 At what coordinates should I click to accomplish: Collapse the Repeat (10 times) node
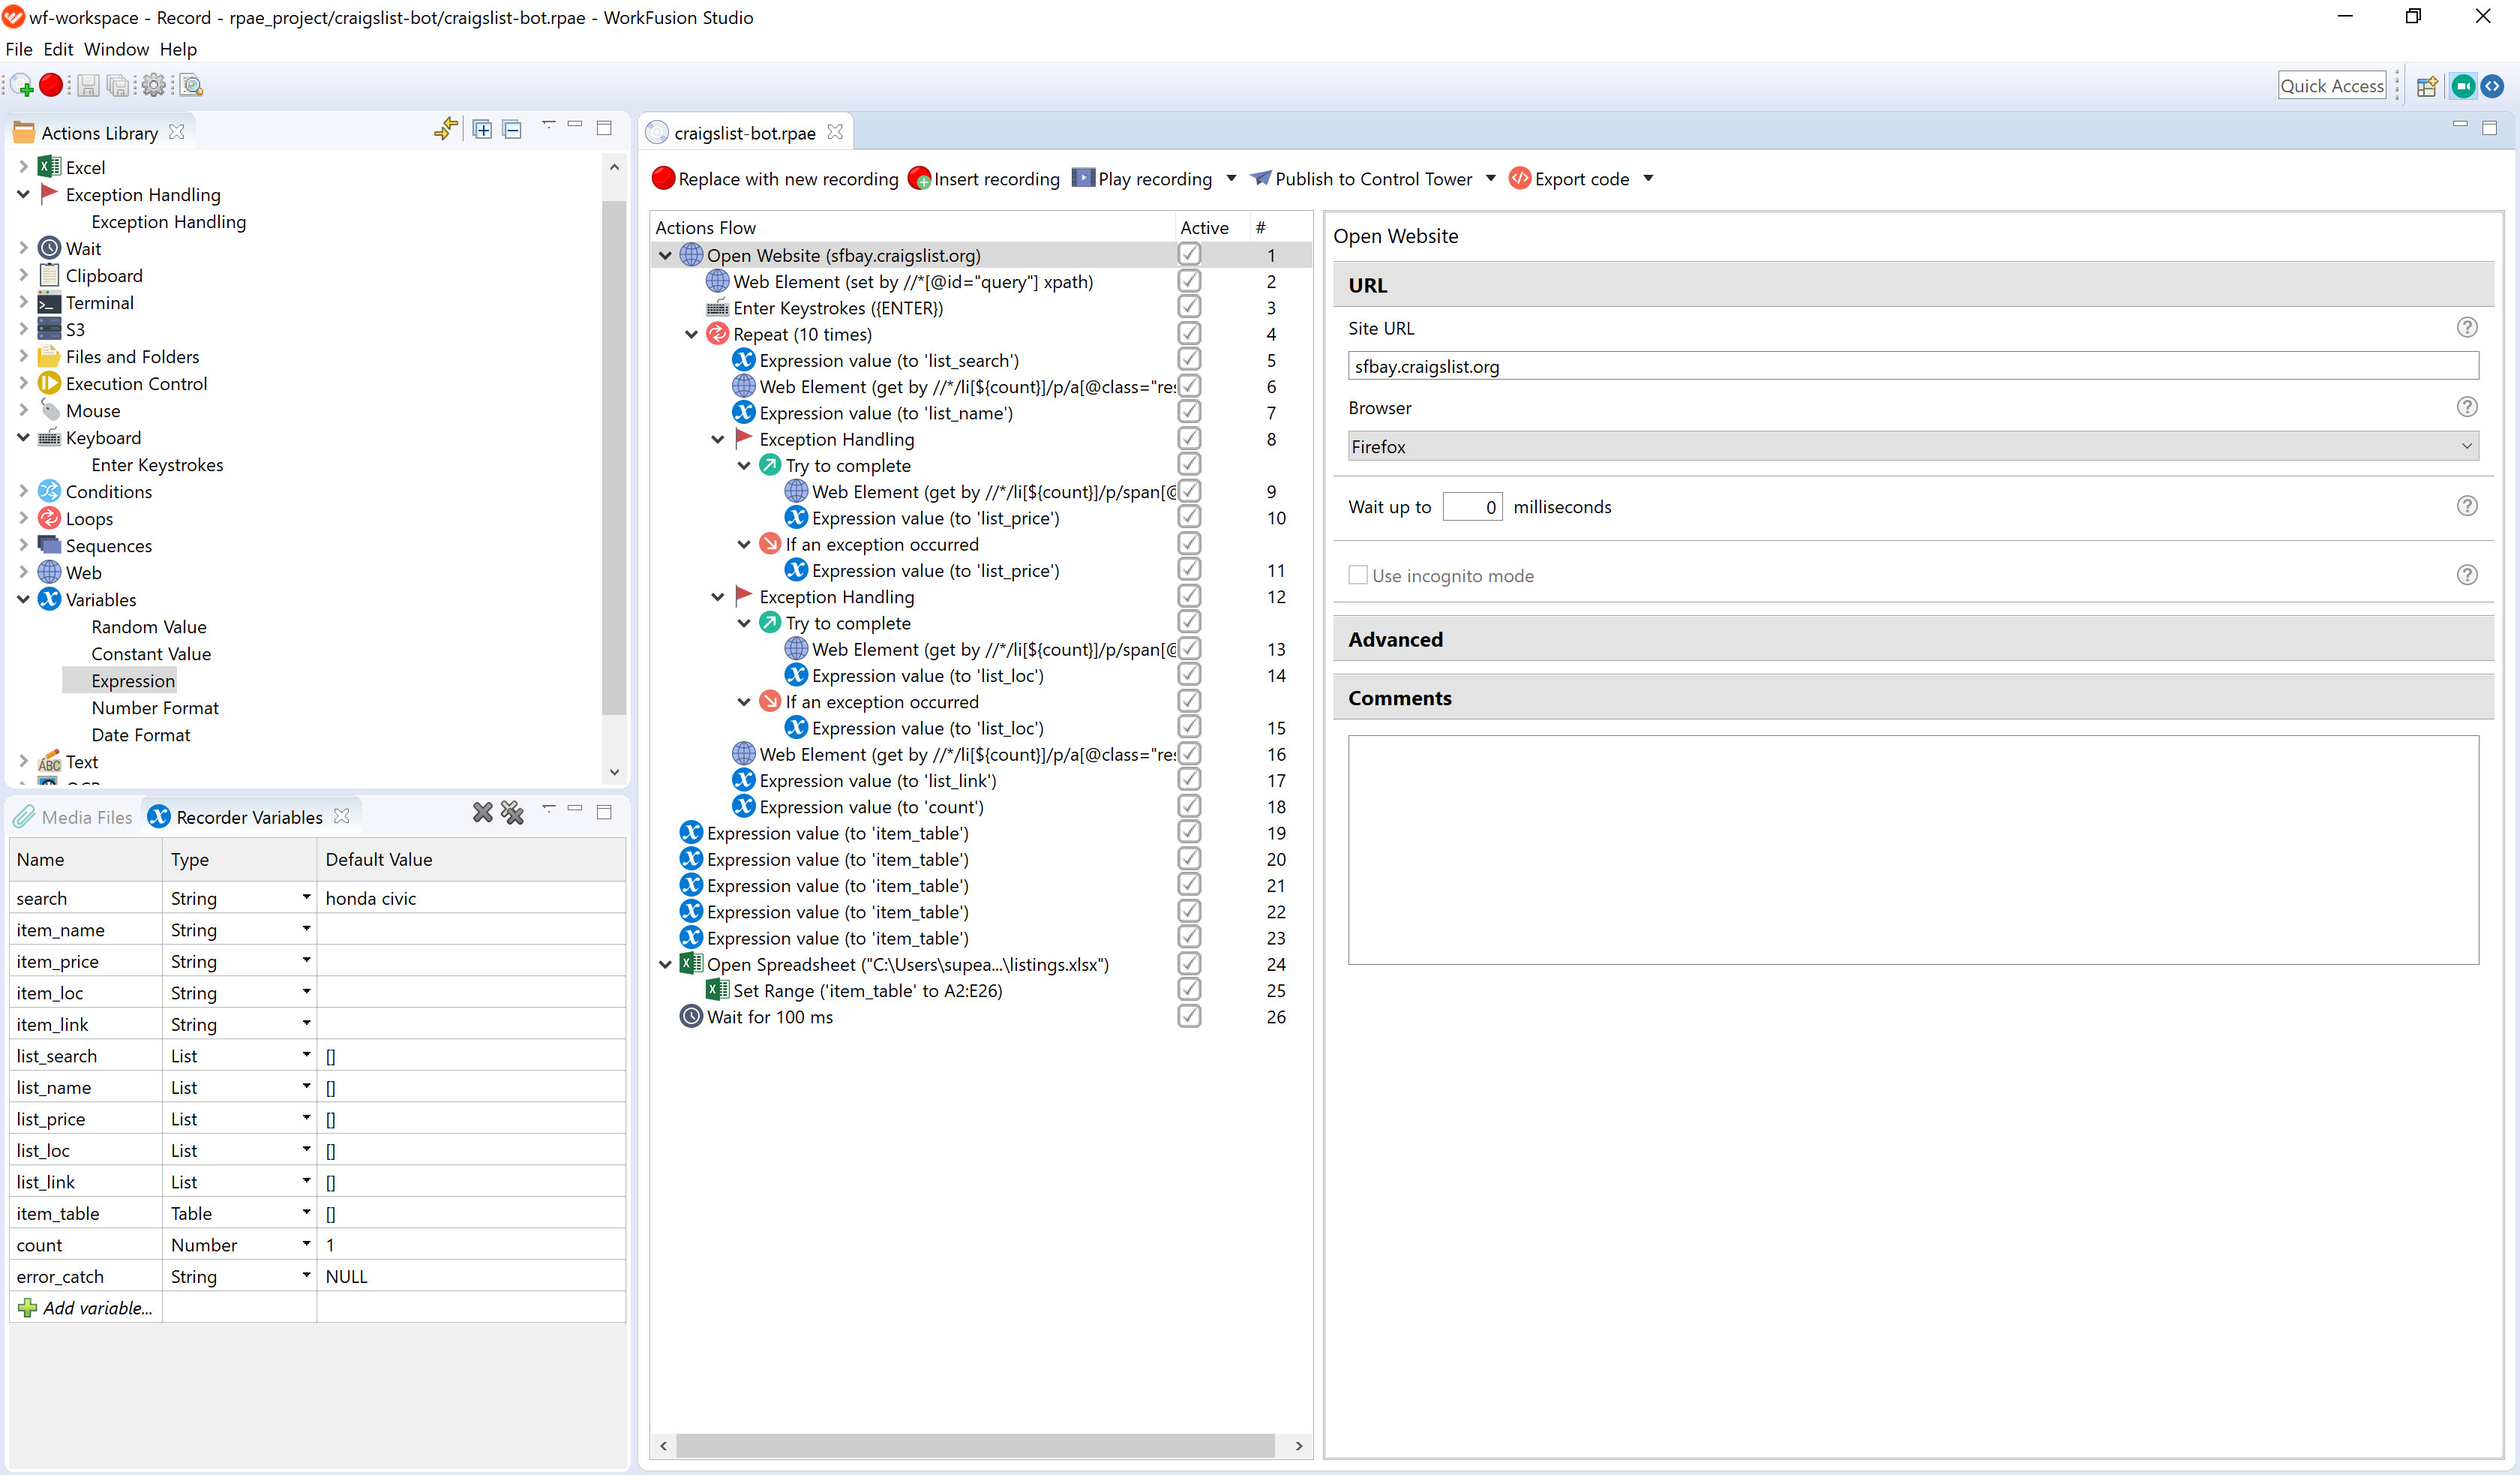[691, 334]
